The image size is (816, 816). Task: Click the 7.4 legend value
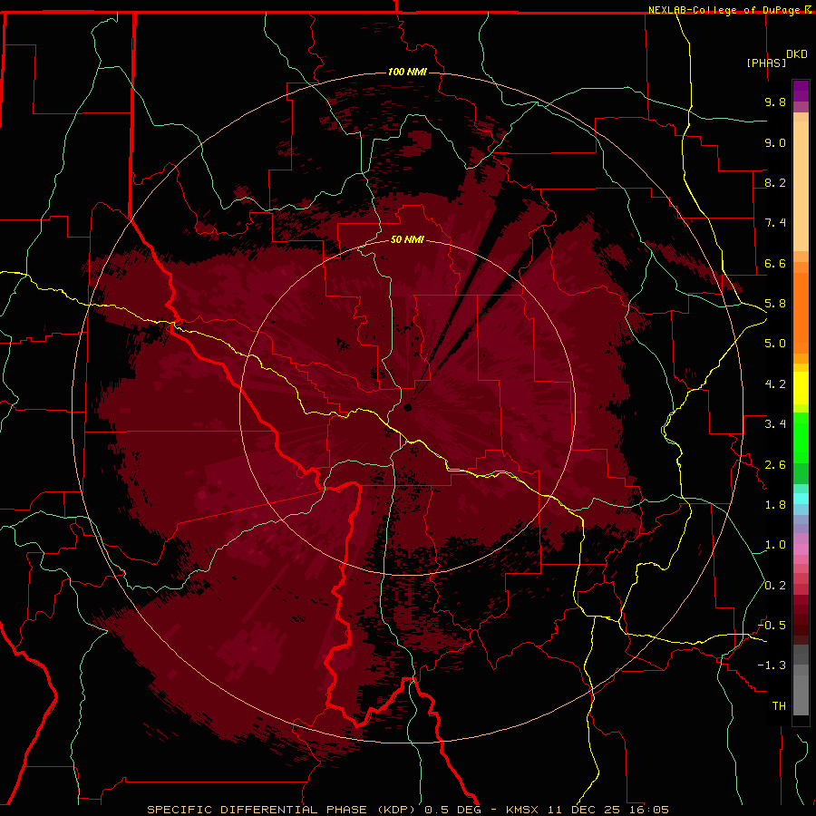point(775,223)
